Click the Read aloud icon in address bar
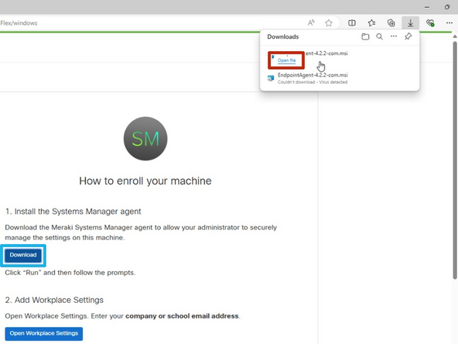Image resolution: width=458 pixels, height=344 pixels. click(x=311, y=22)
